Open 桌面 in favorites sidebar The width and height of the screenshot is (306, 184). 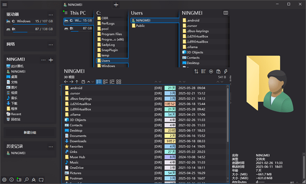click(12, 77)
